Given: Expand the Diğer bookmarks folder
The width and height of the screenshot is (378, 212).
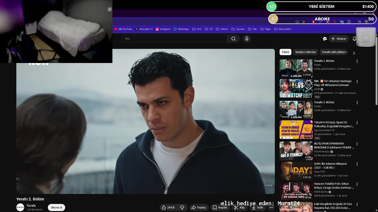Looking at the screenshot, I should pyautogui.click(x=265, y=29).
